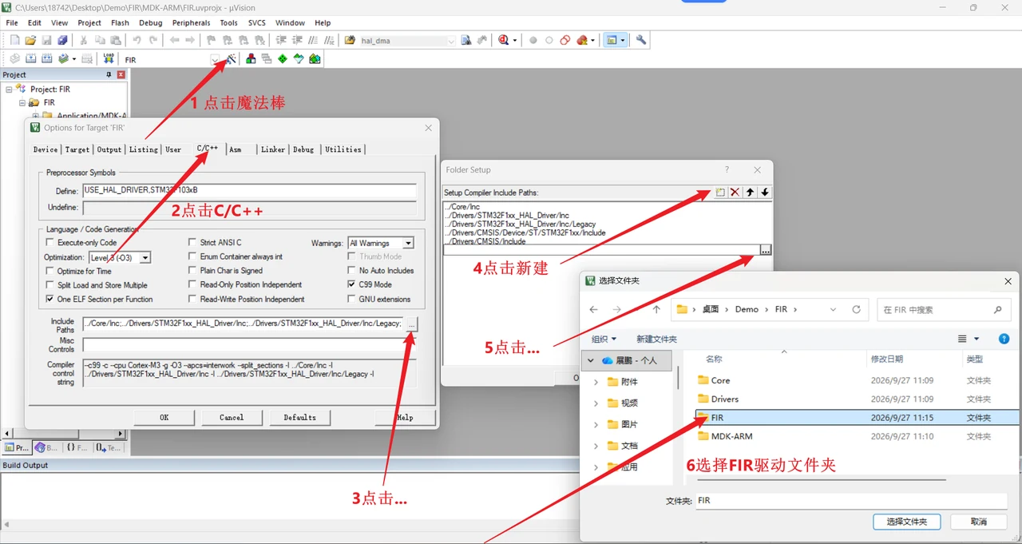
Task: Click the Define preprocessor symbols field
Action: click(x=249, y=191)
